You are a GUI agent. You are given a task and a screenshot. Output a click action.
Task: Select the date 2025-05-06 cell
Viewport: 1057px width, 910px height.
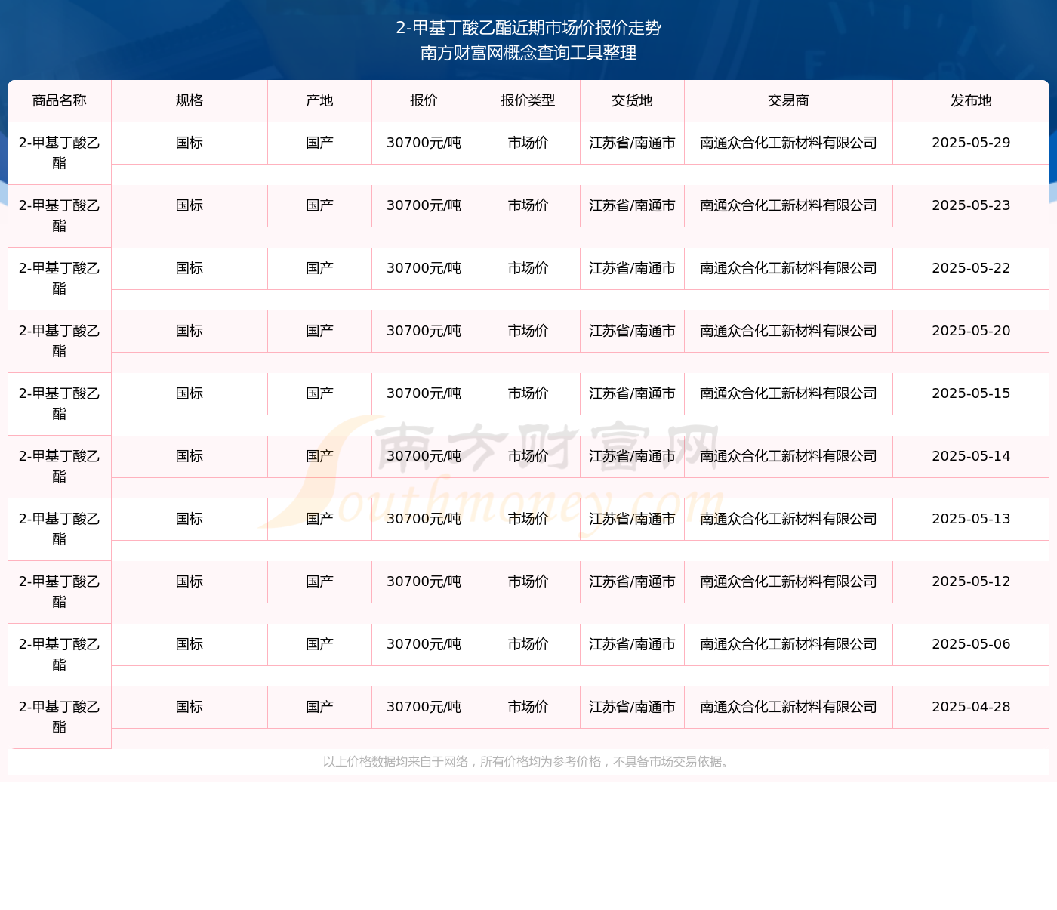click(971, 644)
